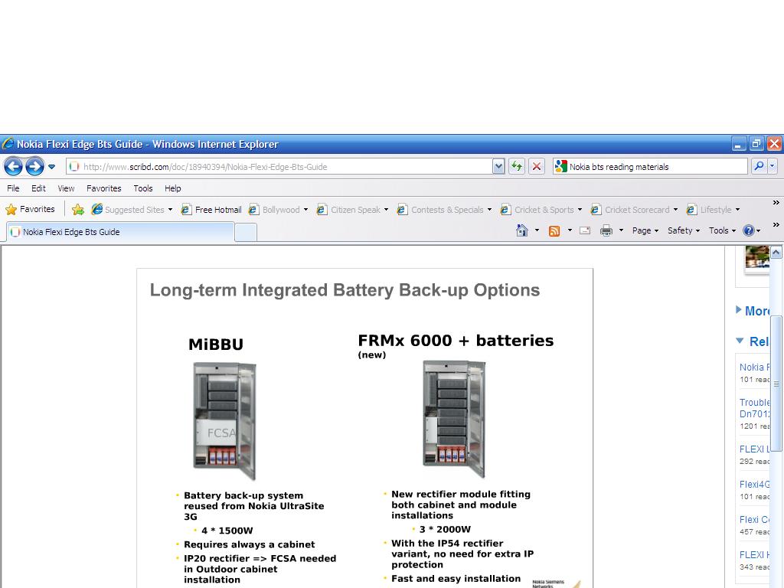Image resolution: width=784 pixels, height=588 pixels.
Task: Click the Home icon in command bar
Action: [x=522, y=230]
